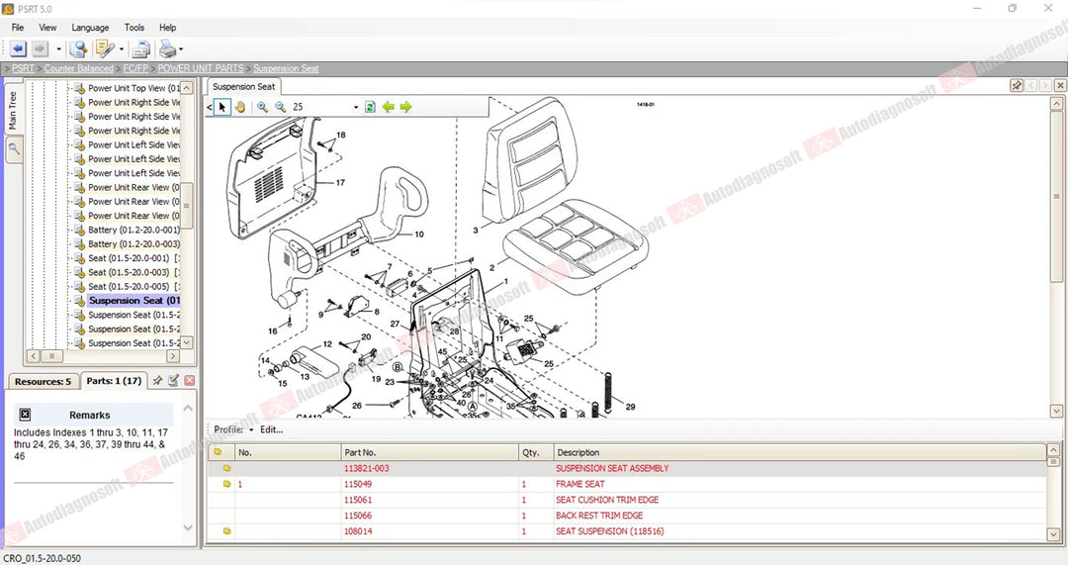The height and width of the screenshot is (565, 1068).
Task: Click the green previous page arrow
Action: pos(389,107)
